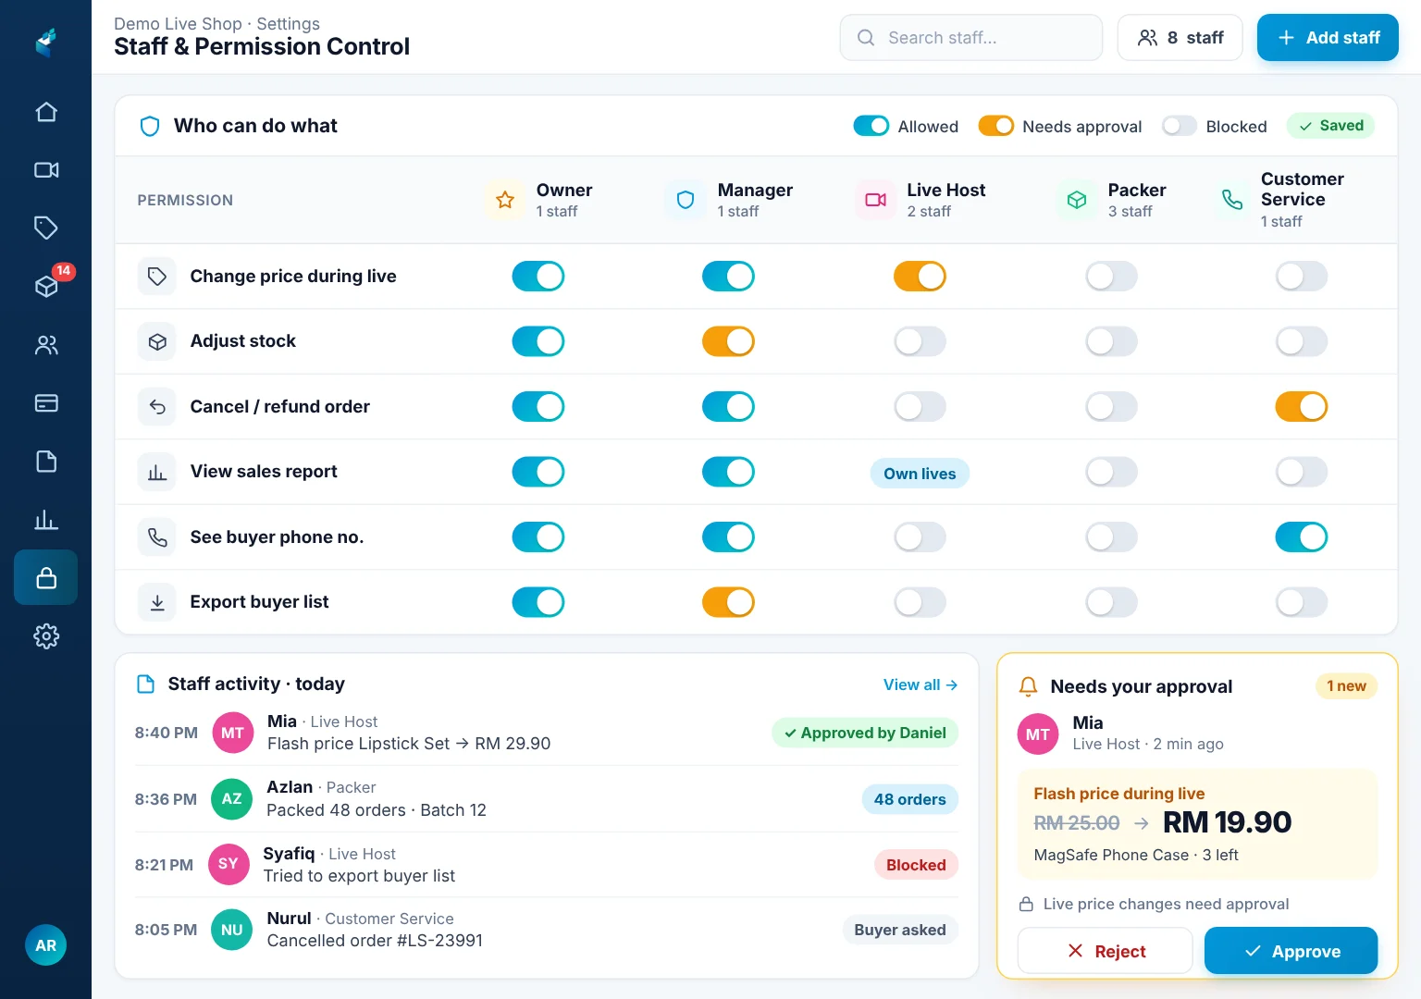The image size is (1421, 999).
Task: Click the app logo in sidebar
Action: tap(46, 42)
